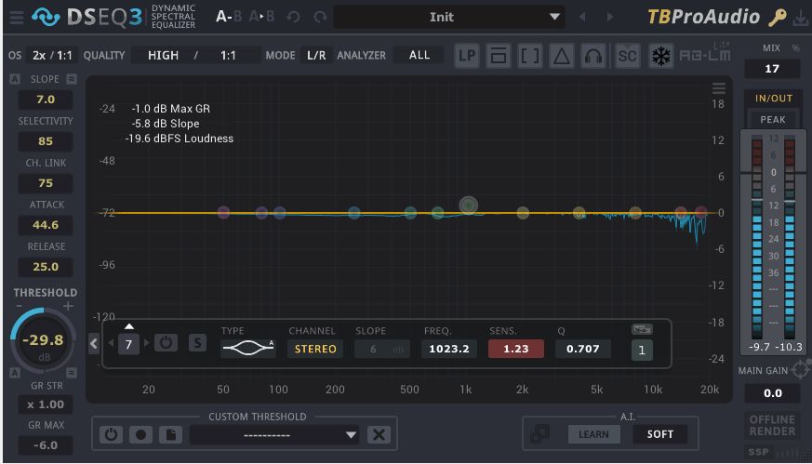812x464 pixels.
Task: Switch MODE L/R selector
Action: pyautogui.click(x=316, y=56)
